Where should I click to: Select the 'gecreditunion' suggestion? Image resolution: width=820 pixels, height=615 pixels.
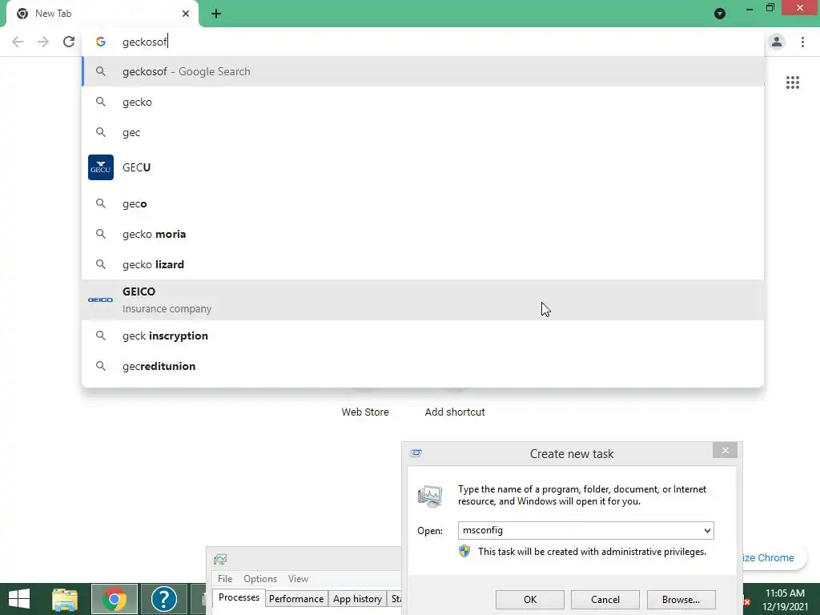click(x=423, y=366)
